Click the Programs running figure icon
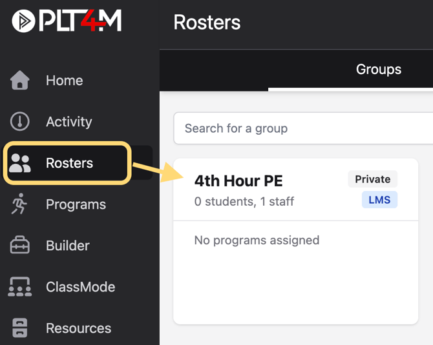This screenshot has width=433, height=345. pos(19,204)
